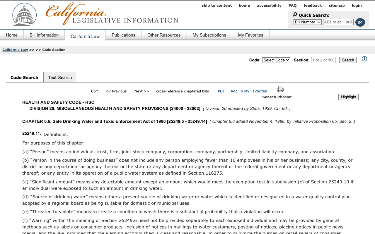Viewport: 375px width, 234px height.
Task: Click the California Law breadcrumb link
Action: coord(15,50)
